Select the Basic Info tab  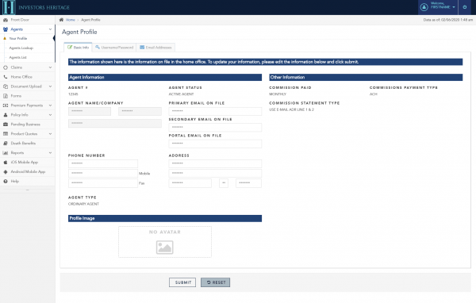[x=78, y=48]
